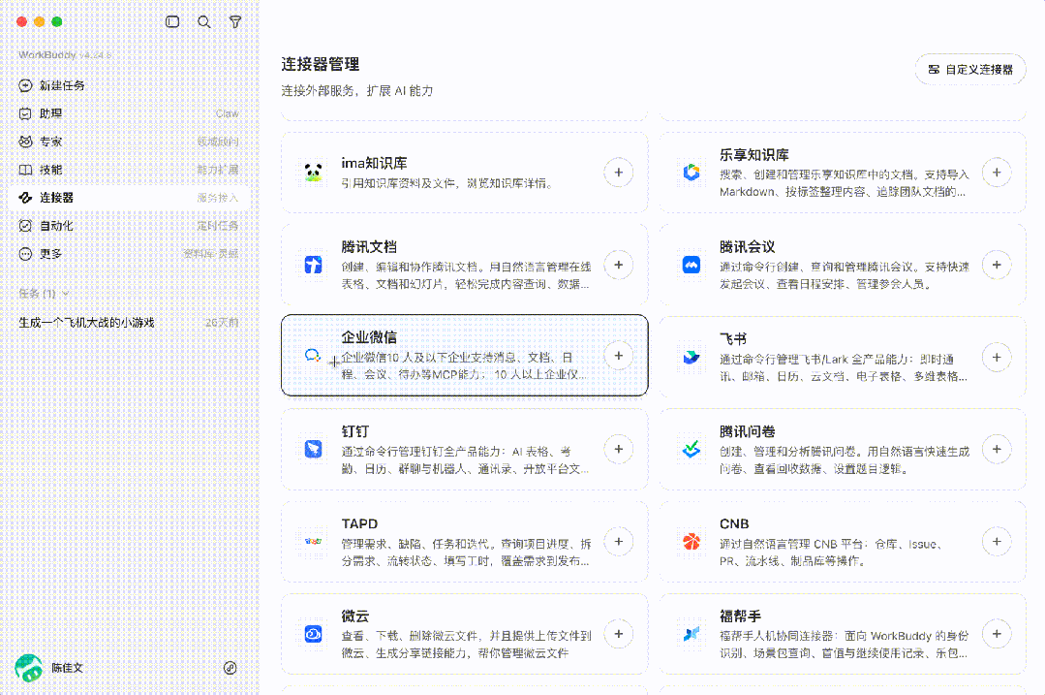The width and height of the screenshot is (1045, 695).
Task: Click the circular icon beside 陈佳文
Action: click(230, 668)
